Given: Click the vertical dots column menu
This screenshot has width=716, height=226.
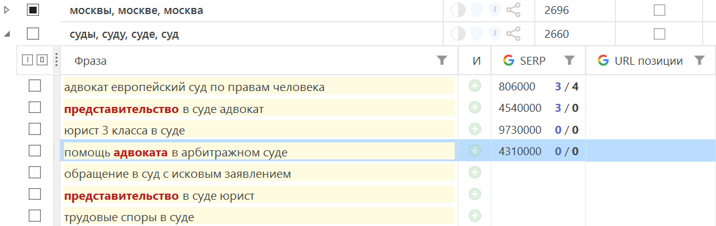Looking at the screenshot, I should point(56,60).
